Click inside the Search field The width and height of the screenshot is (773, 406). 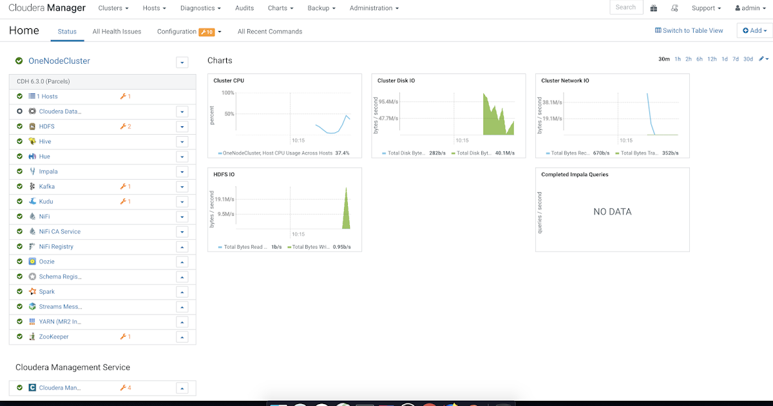coord(624,7)
